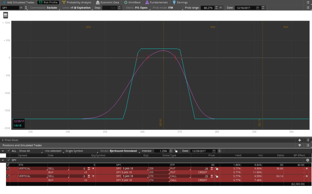Open the Probability Analysis tab
The image size is (312, 194).
click(x=79, y=2)
